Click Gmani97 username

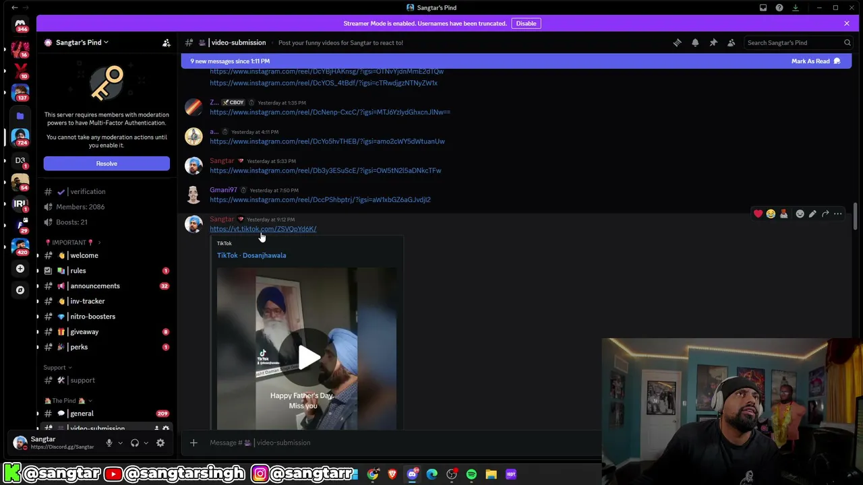click(x=223, y=190)
